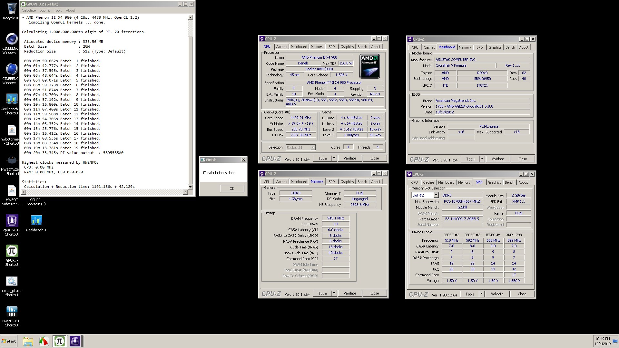The width and height of the screenshot is (619, 348).
Task: Click Validate in the CPU-Z CPU window
Action: tap(350, 158)
